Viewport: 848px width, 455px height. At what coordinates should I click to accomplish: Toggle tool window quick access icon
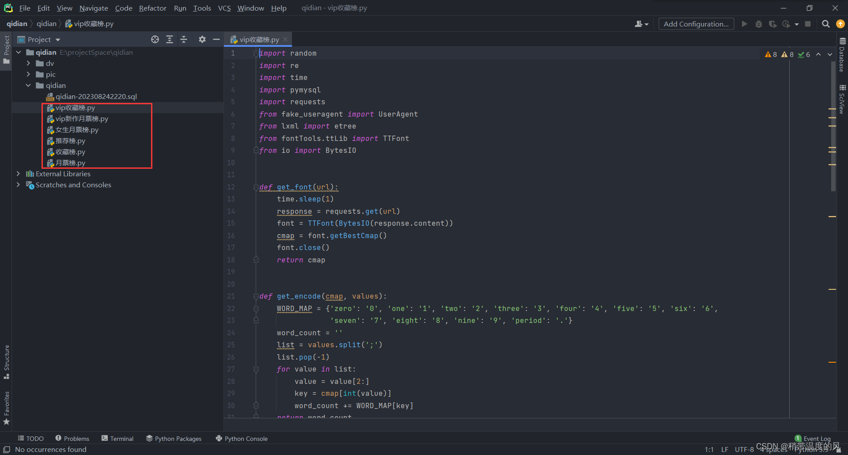[7, 449]
